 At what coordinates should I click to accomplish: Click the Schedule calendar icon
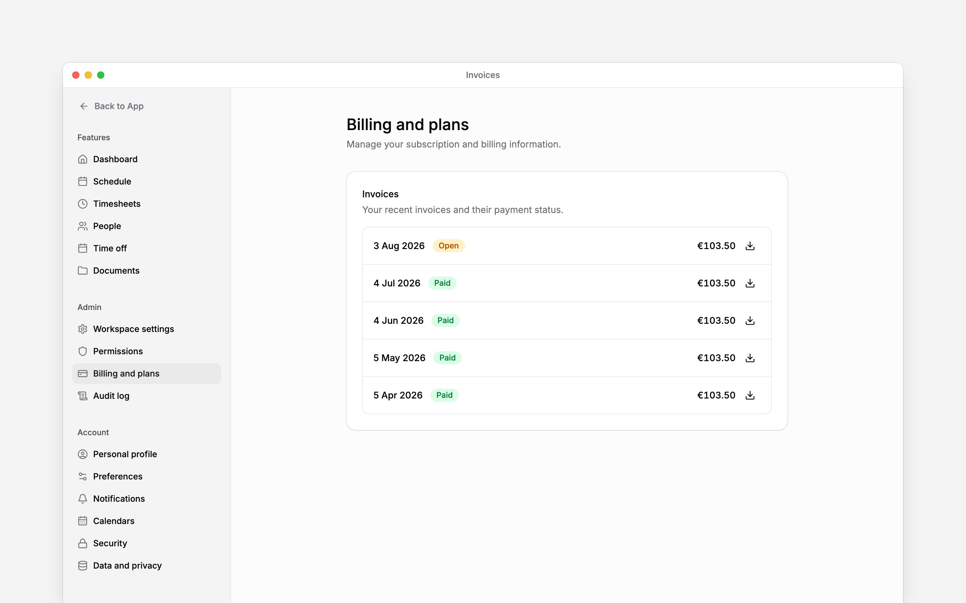tap(83, 182)
